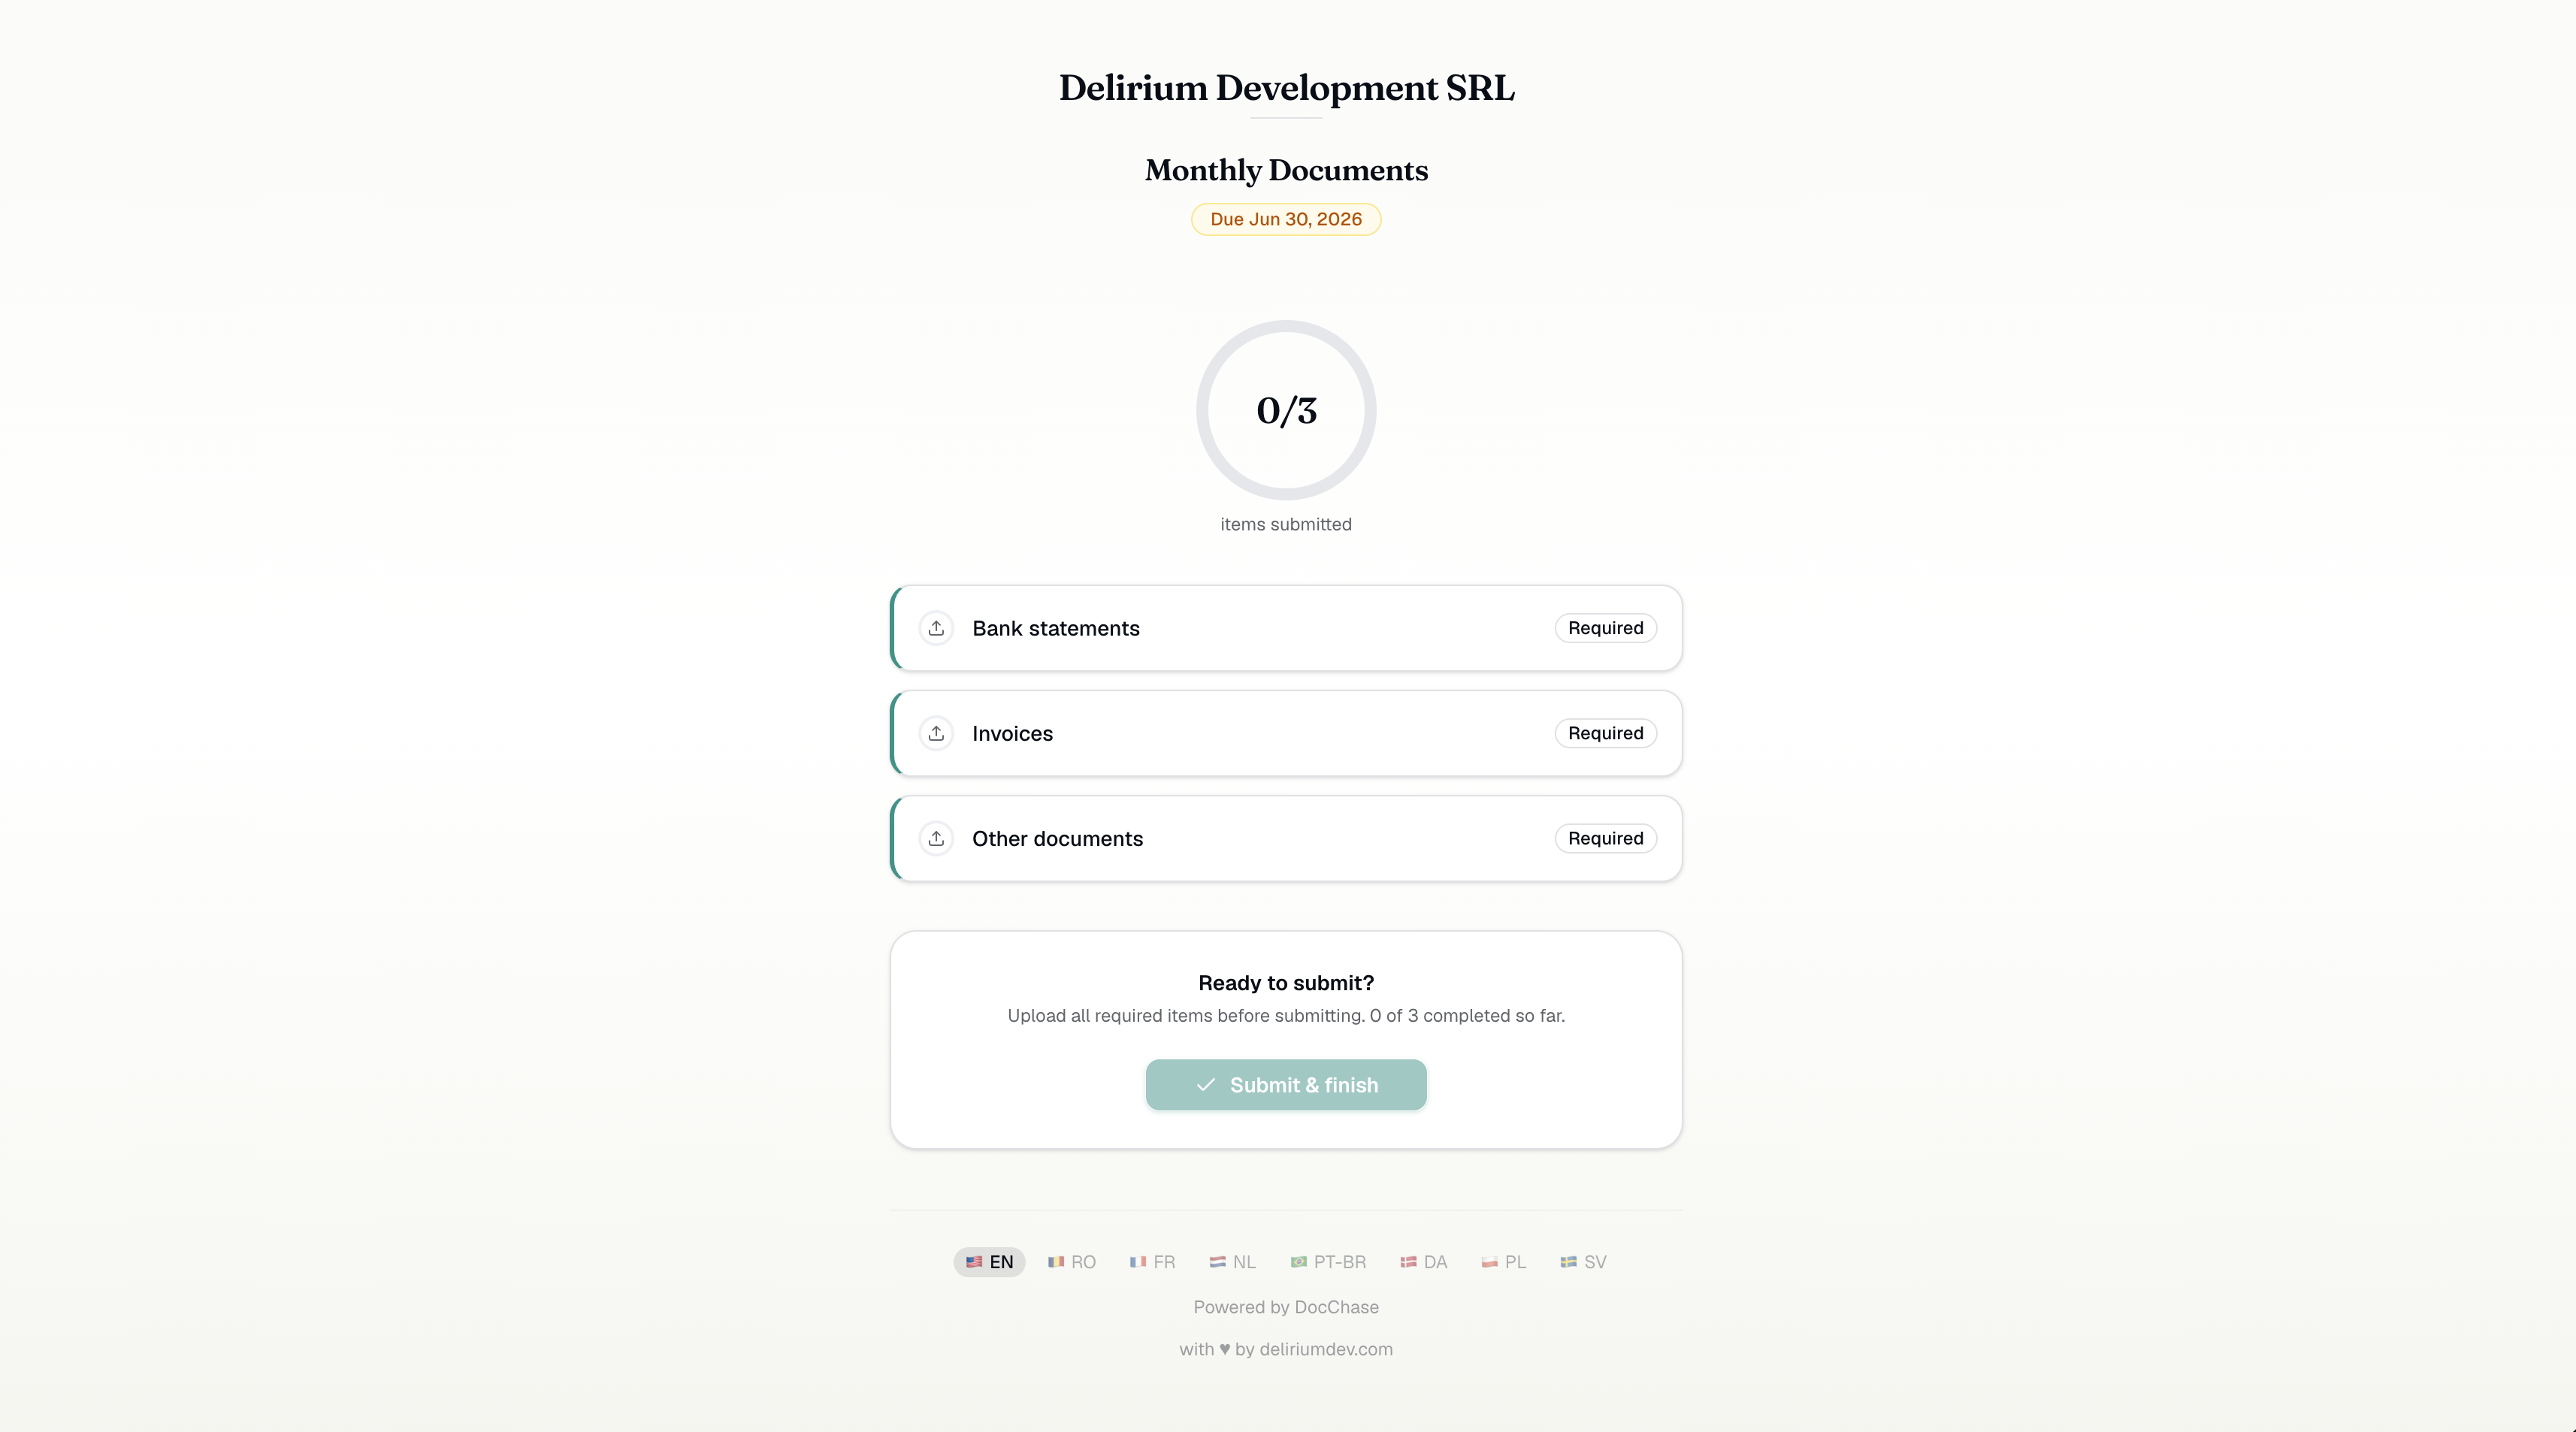
Task: Switch language to PT-BR
Action: [x=1328, y=1262]
